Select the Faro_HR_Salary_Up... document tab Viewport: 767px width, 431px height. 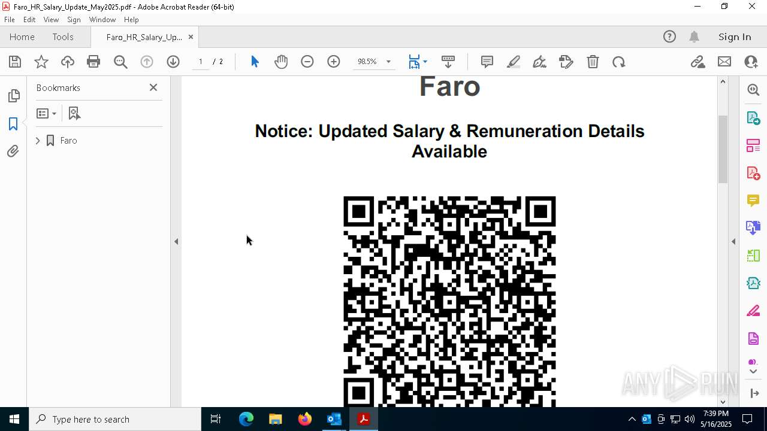pyautogui.click(x=144, y=37)
